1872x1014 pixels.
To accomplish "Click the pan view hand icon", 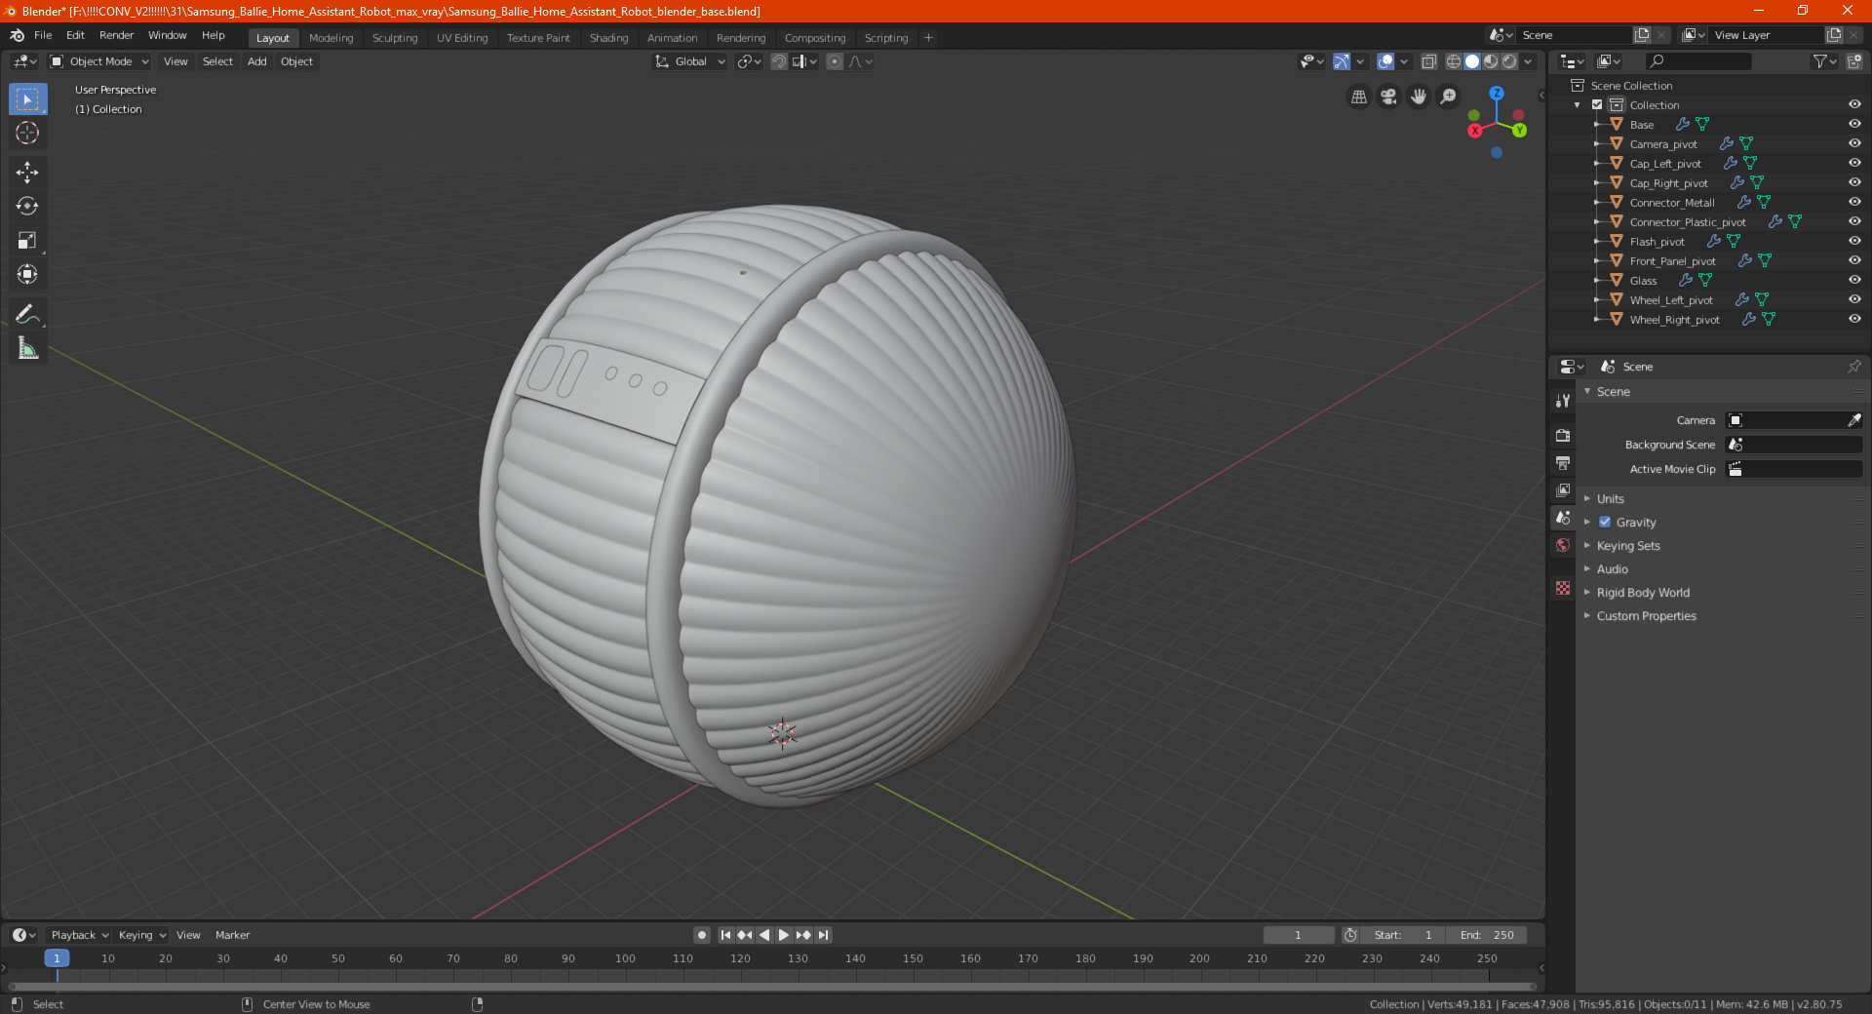I will point(1419,97).
